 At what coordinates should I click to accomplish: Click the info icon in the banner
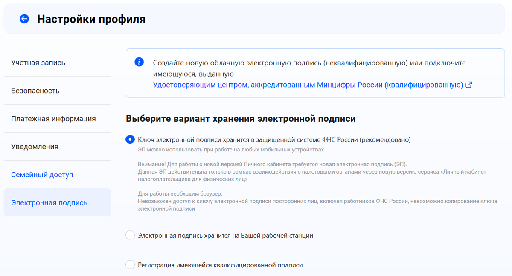click(139, 61)
